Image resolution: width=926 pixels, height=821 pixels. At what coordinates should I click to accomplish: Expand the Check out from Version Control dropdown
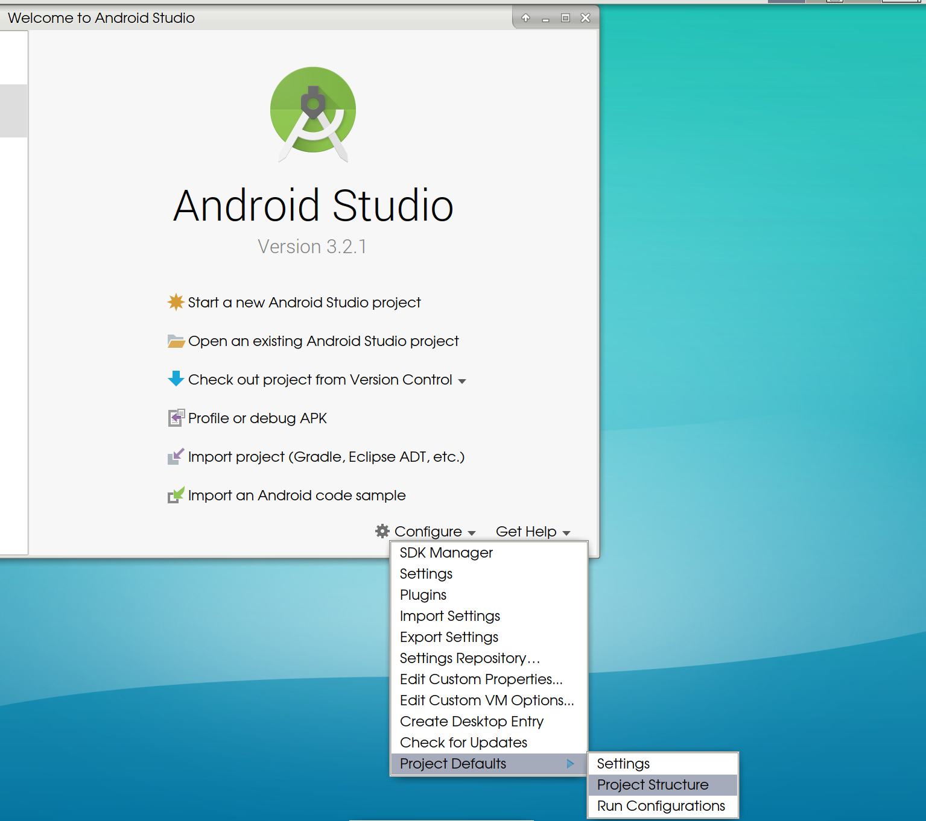click(462, 380)
